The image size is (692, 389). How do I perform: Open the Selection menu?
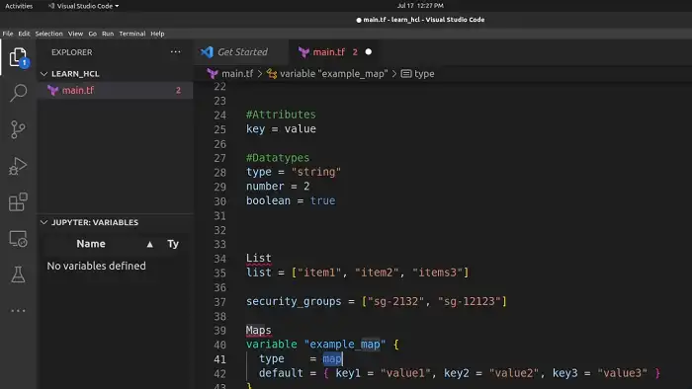(49, 34)
